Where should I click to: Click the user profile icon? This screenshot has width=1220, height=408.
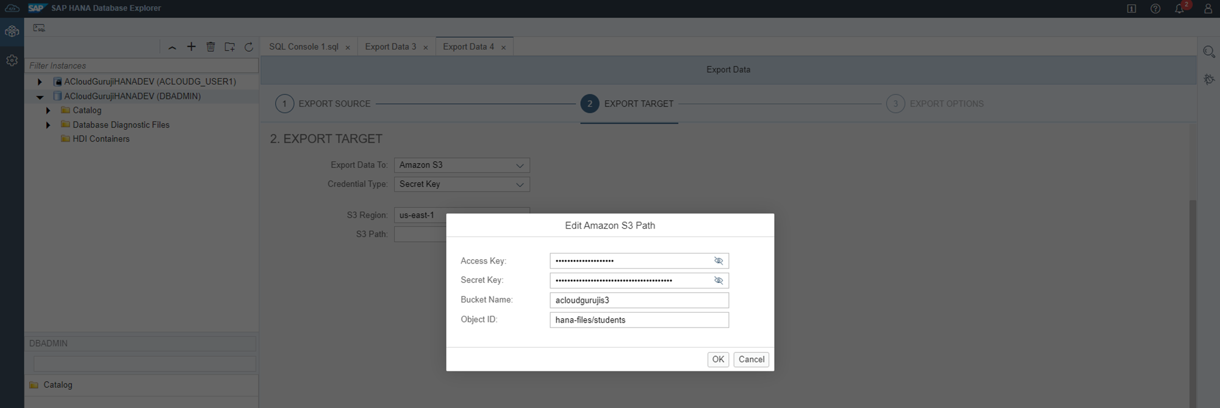(1208, 9)
